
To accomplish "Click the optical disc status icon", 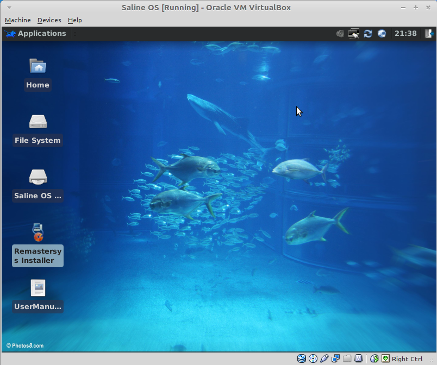I will 313,358.
